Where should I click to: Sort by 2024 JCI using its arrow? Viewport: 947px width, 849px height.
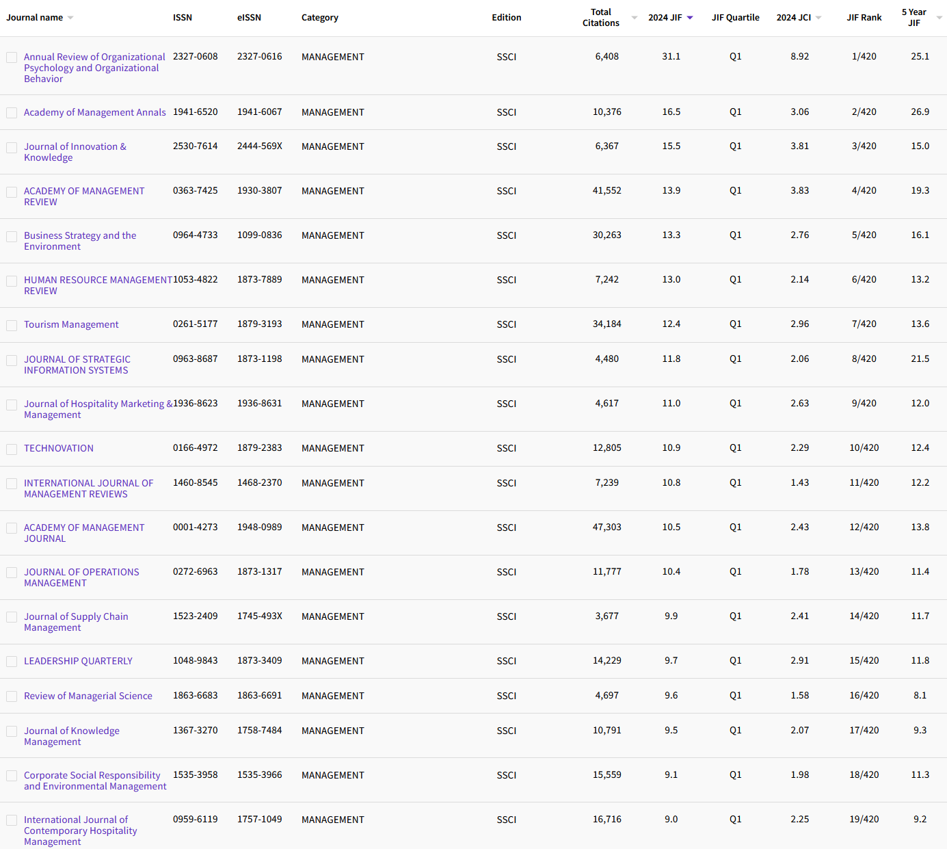(x=818, y=18)
